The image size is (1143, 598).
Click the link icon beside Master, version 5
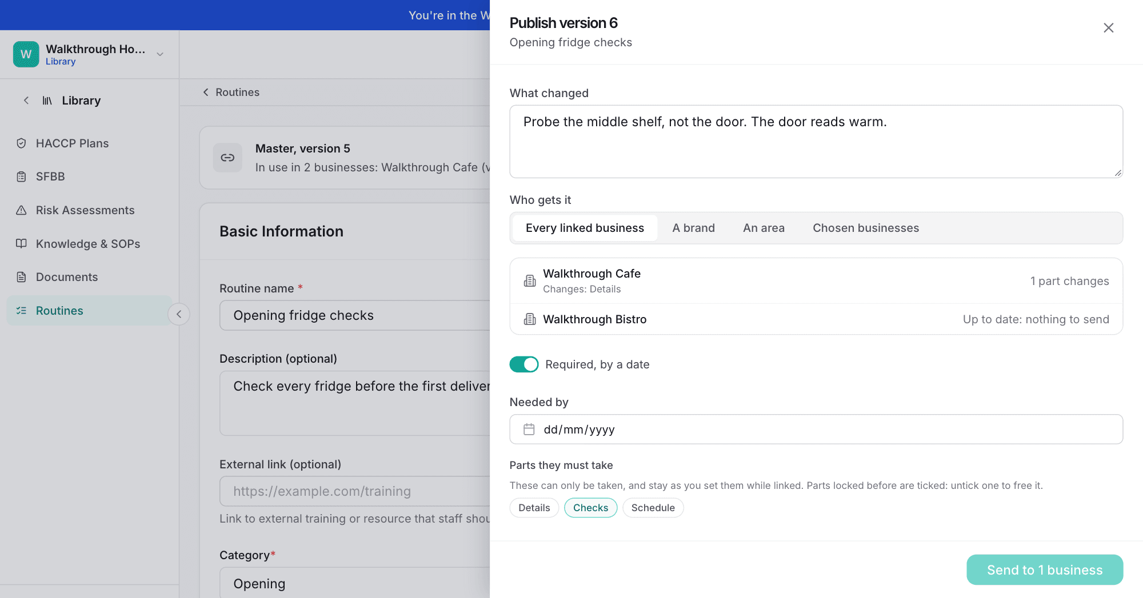227,158
